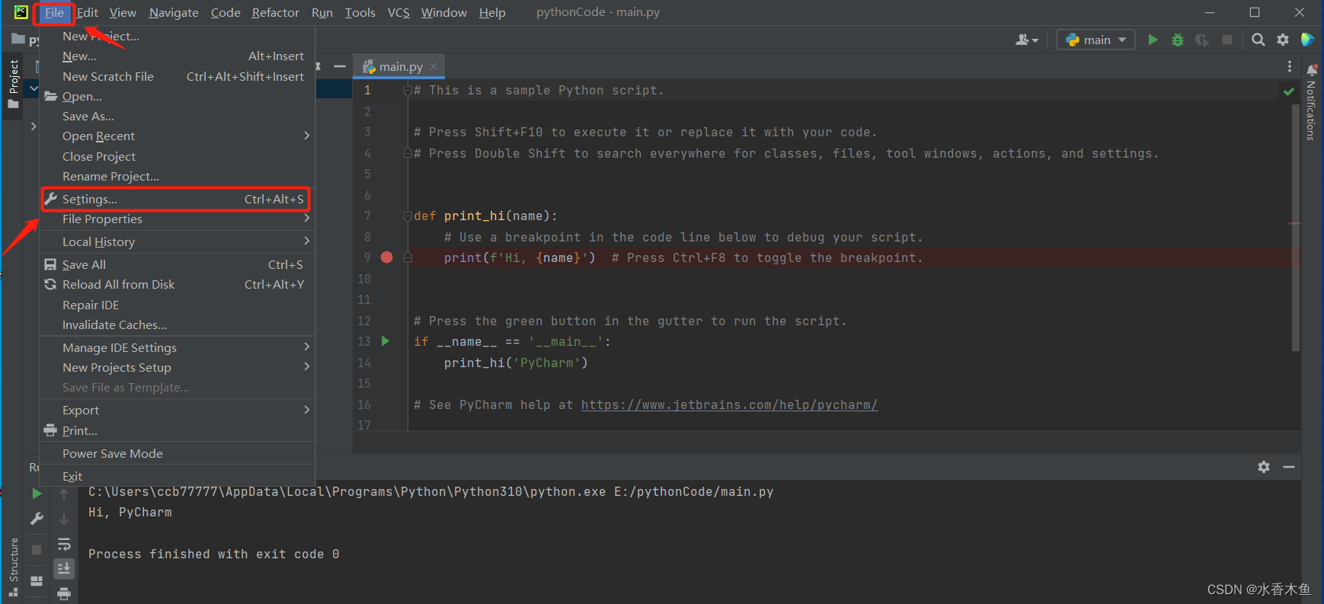Screen dimensions: 1324x604
Task: Open IDE settings gear in top toolbar
Action: pyautogui.click(x=1283, y=40)
